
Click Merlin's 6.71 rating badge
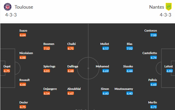pyautogui.click(x=153, y=107)
